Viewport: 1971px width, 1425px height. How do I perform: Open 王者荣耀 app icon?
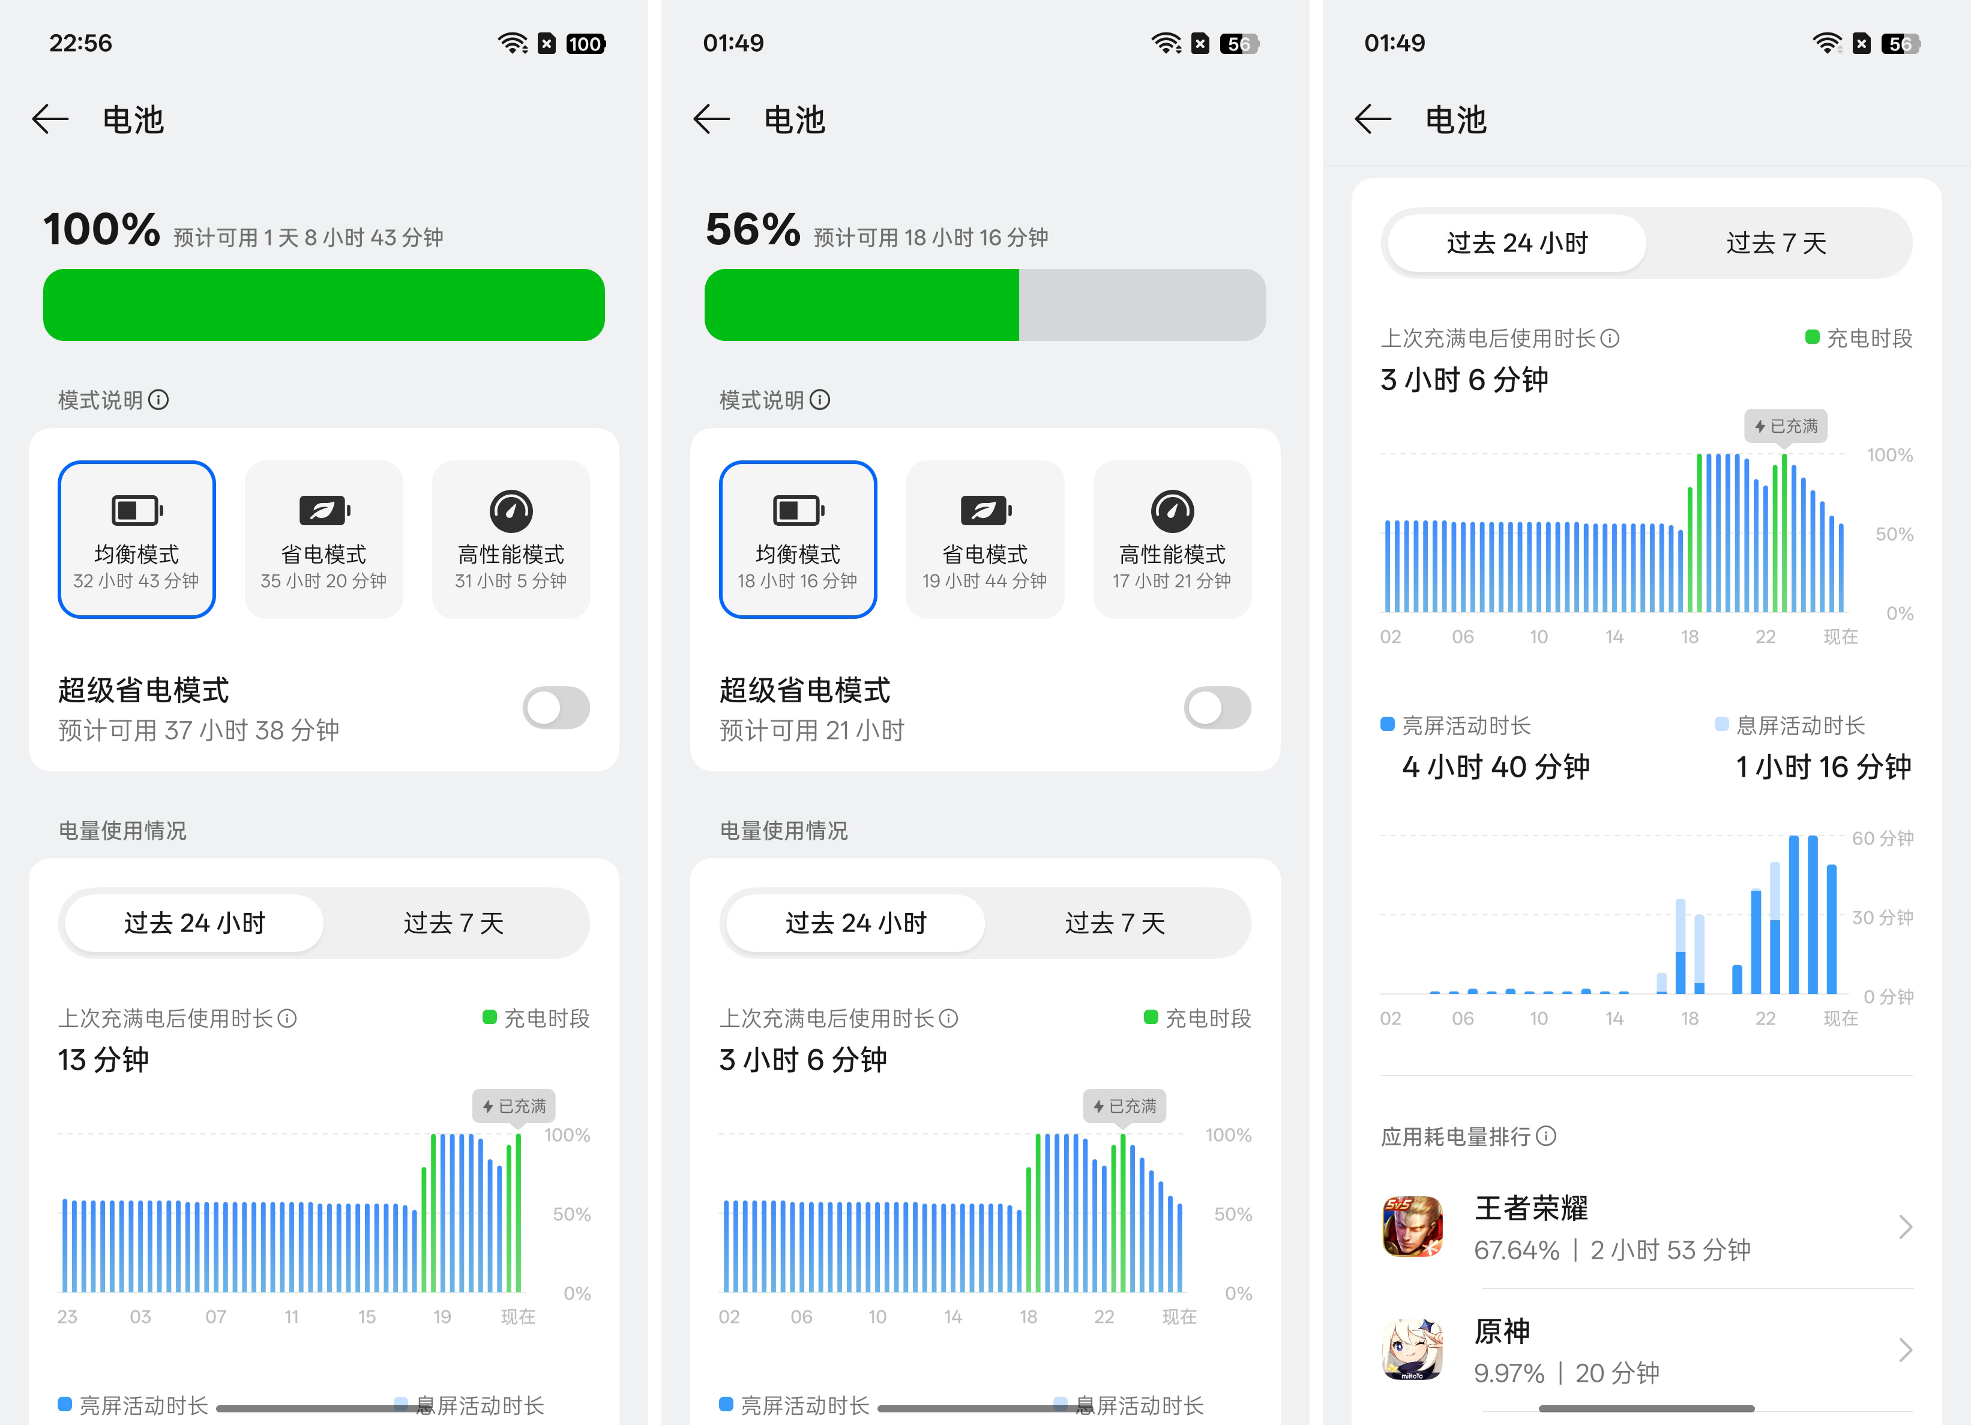point(1412,1227)
